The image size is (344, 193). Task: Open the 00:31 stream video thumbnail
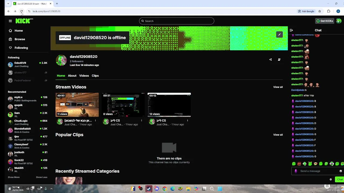[123, 105]
